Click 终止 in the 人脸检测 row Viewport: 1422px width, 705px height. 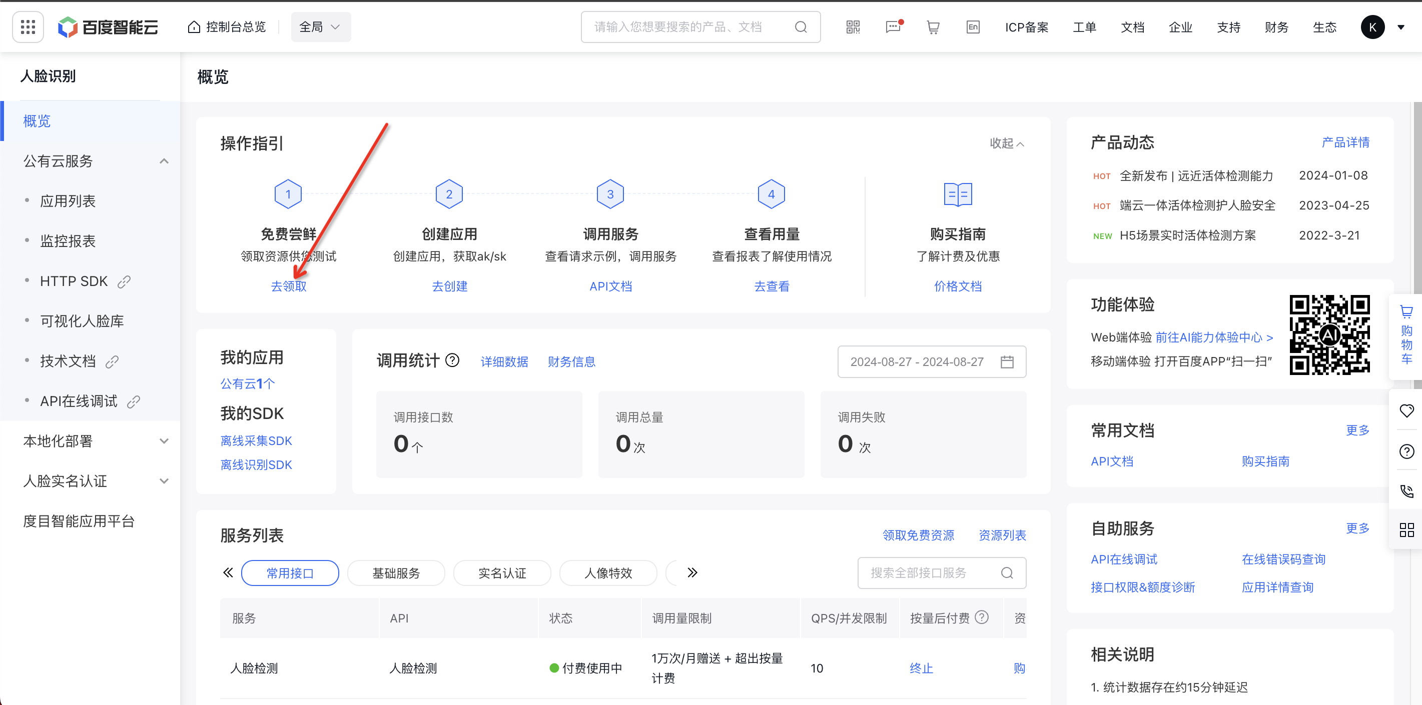tap(921, 668)
